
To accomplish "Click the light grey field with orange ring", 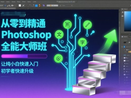I will pos(52,6).
